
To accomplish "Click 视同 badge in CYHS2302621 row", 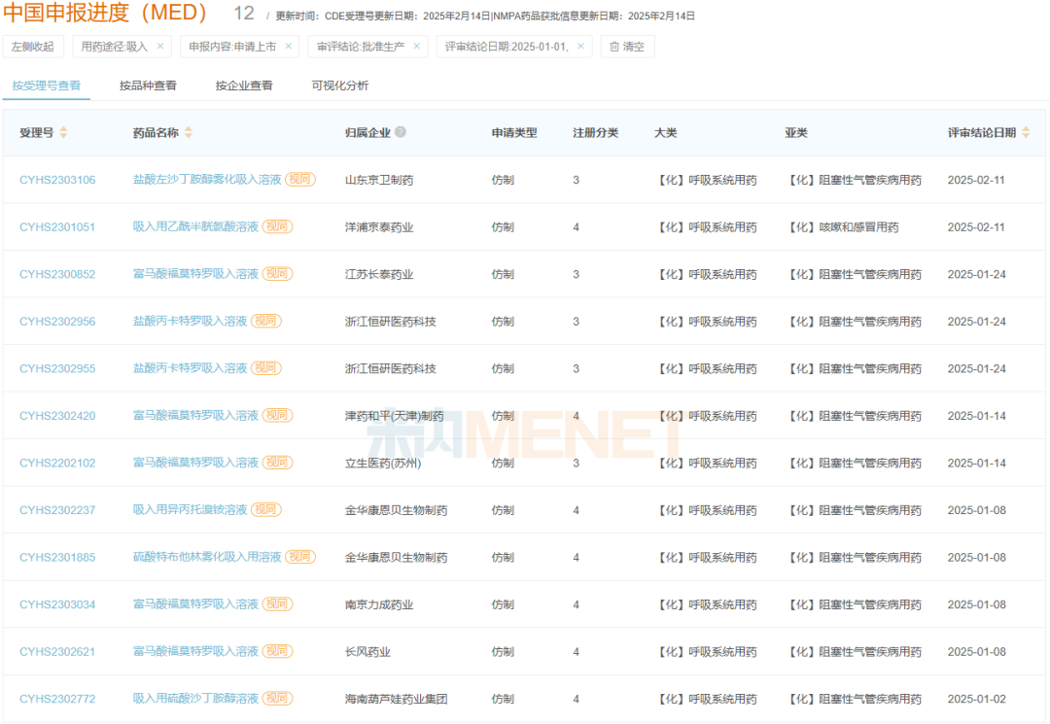I will (277, 651).
